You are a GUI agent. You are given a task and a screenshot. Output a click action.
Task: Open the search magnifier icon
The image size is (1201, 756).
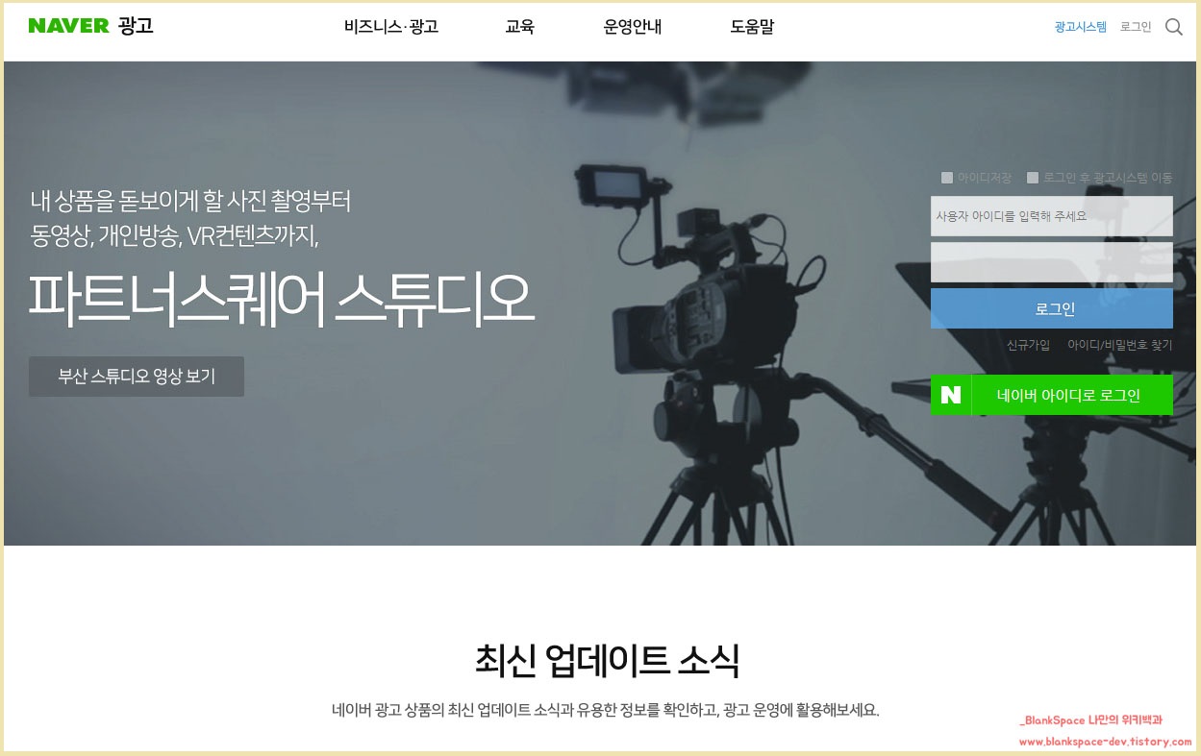click(x=1173, y=27)
